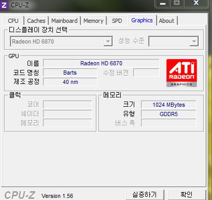Open the Caches tab
Screen dimensions: 212x200
[36, 21]
